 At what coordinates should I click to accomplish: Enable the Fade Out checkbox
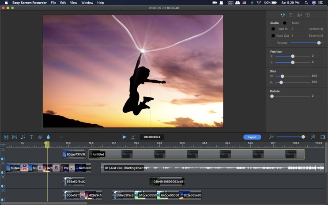(273, 36)
